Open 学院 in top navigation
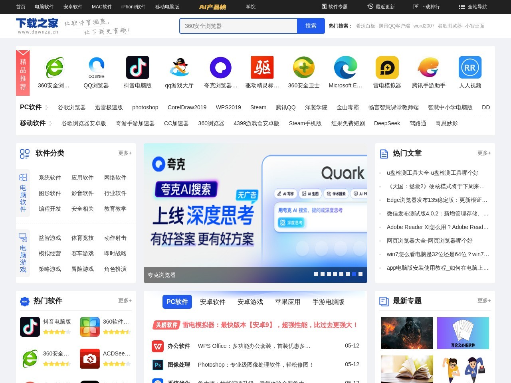The image size is (511, 383). 251,7
